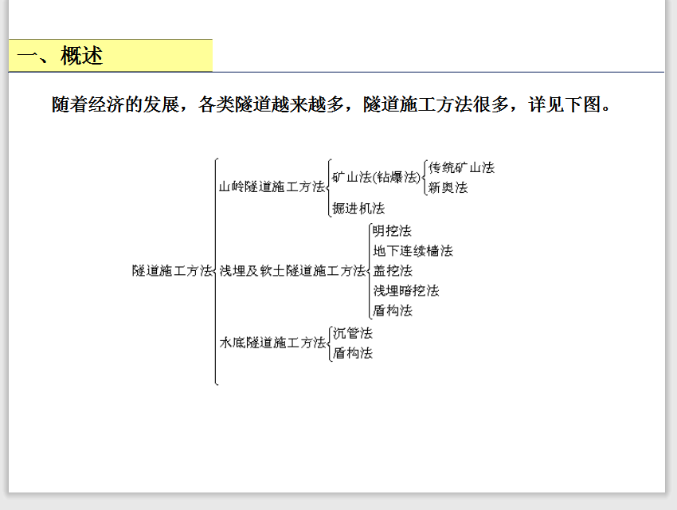Click '盾构法' under 浅埋暗挖法
Viewport: 677px width, 510px height.
tap(393, 311)
